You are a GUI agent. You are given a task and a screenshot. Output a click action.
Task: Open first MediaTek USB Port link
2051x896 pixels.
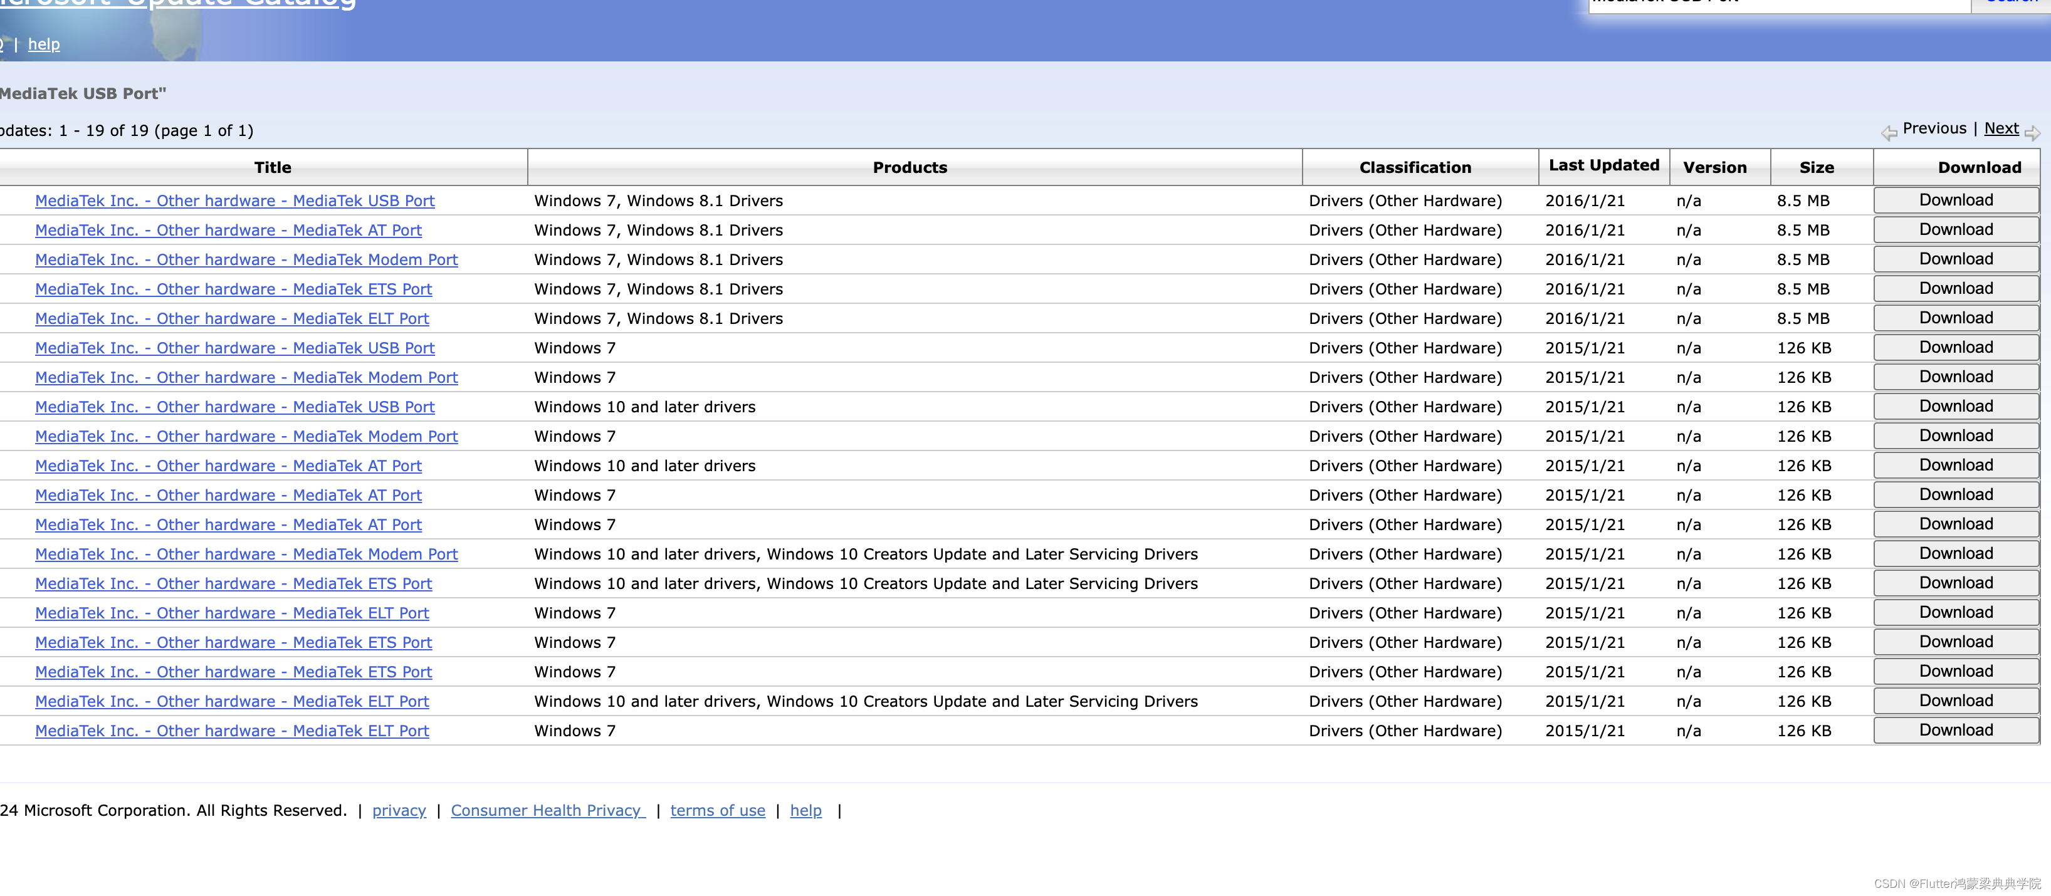coord(235,201)
